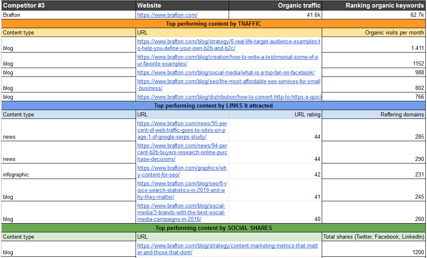Screen dimensions: 427x258
Task: Open the 6-real-life-target-audience-examples blog link
Action: pos(229,45)
